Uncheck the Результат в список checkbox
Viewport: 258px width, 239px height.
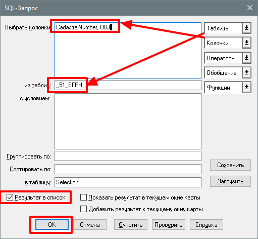(10, 197)
